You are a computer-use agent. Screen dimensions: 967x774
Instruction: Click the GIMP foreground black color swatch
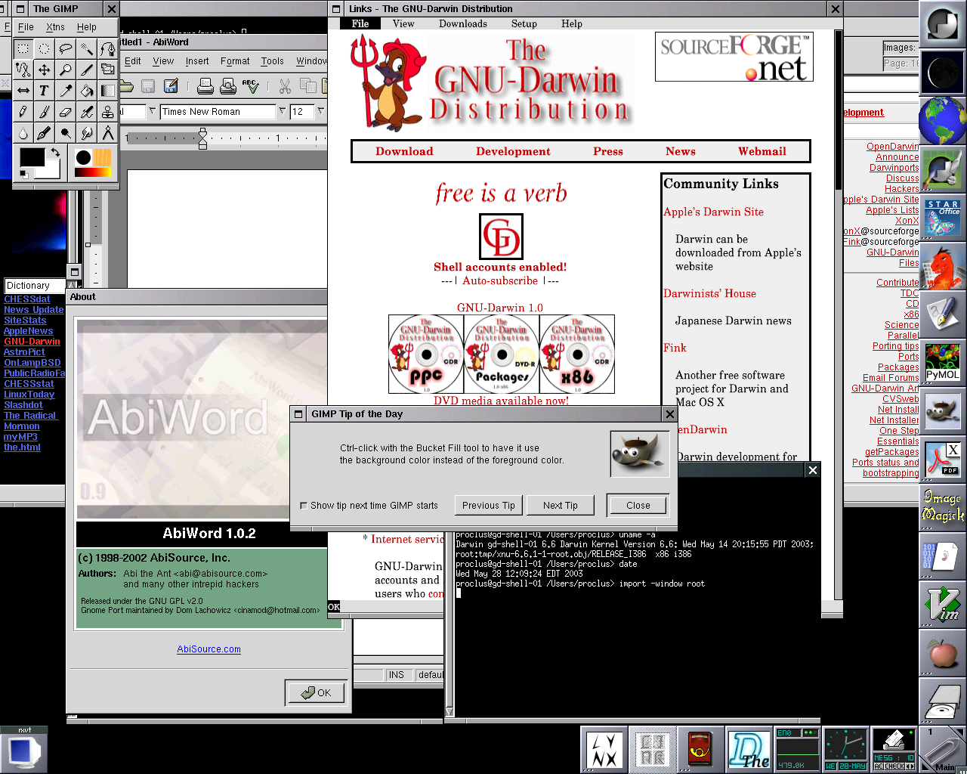32,157
